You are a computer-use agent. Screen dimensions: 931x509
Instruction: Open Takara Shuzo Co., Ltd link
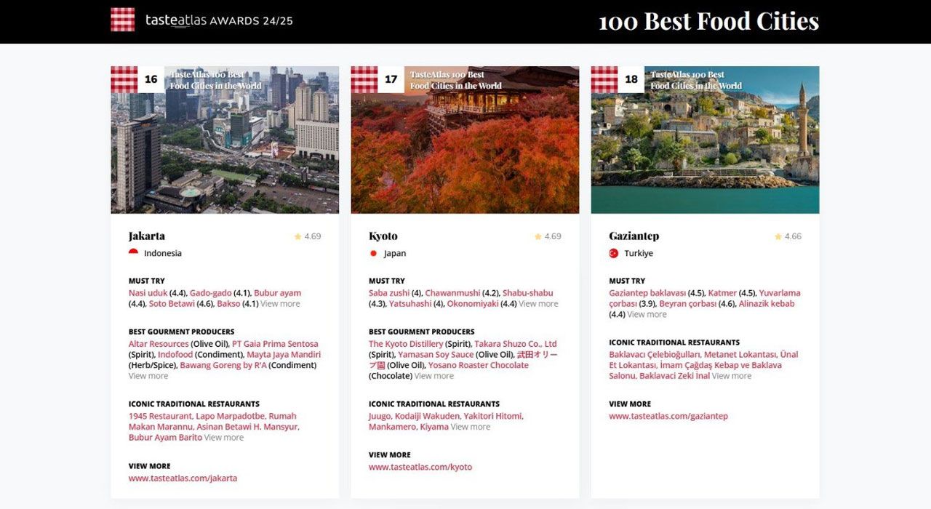tap(516, 344)
